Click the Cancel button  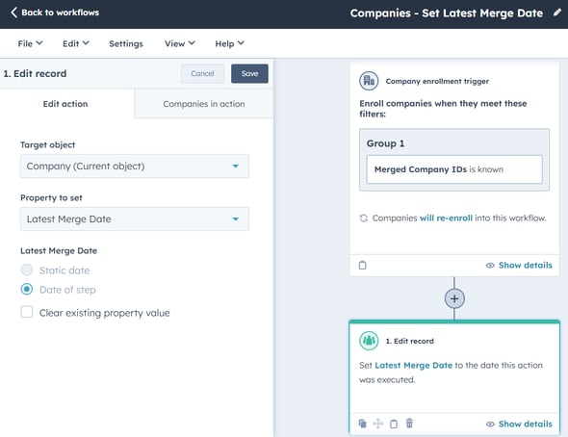pyautogui.click(x=202, y=73)
